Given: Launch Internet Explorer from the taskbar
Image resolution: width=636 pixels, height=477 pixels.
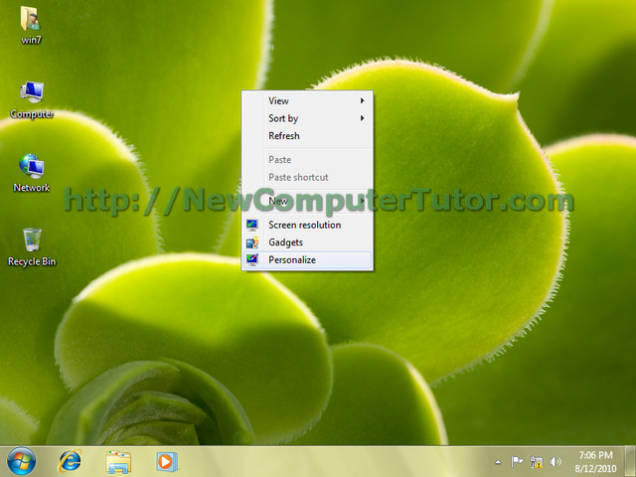Looking at the screenshot, I should point(71,461).
